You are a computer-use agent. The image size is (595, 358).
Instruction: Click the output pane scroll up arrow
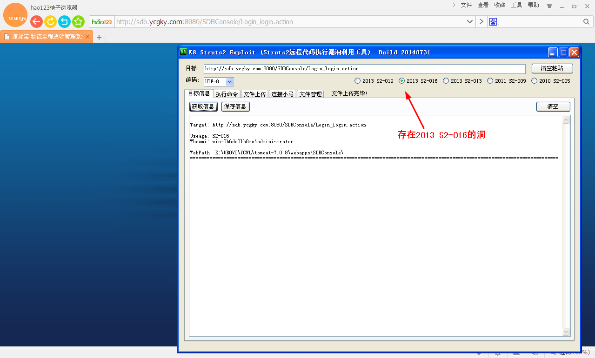[x=566, y=120]
